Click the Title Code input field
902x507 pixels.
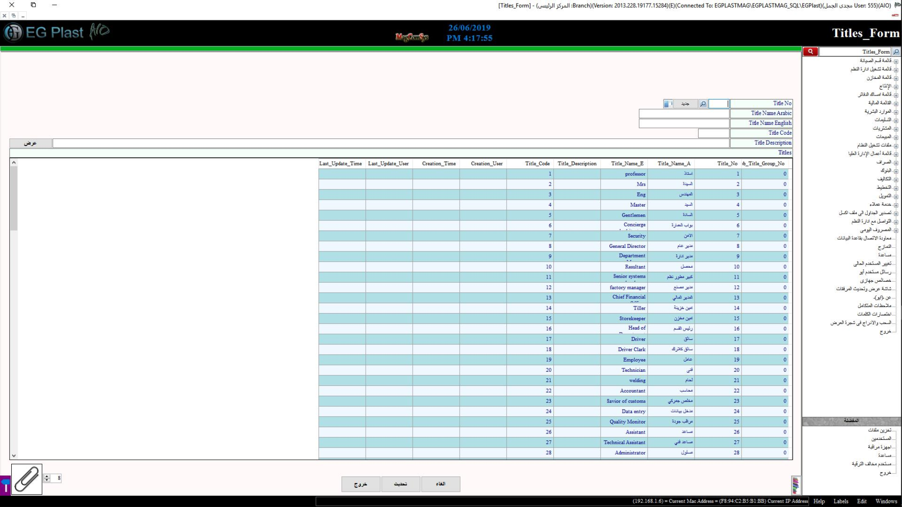point(713,133)
